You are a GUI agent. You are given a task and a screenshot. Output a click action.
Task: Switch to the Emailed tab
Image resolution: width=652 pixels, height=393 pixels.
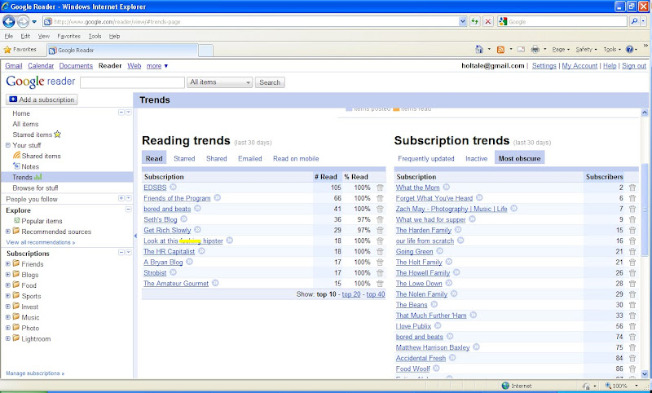coord(250,158)
